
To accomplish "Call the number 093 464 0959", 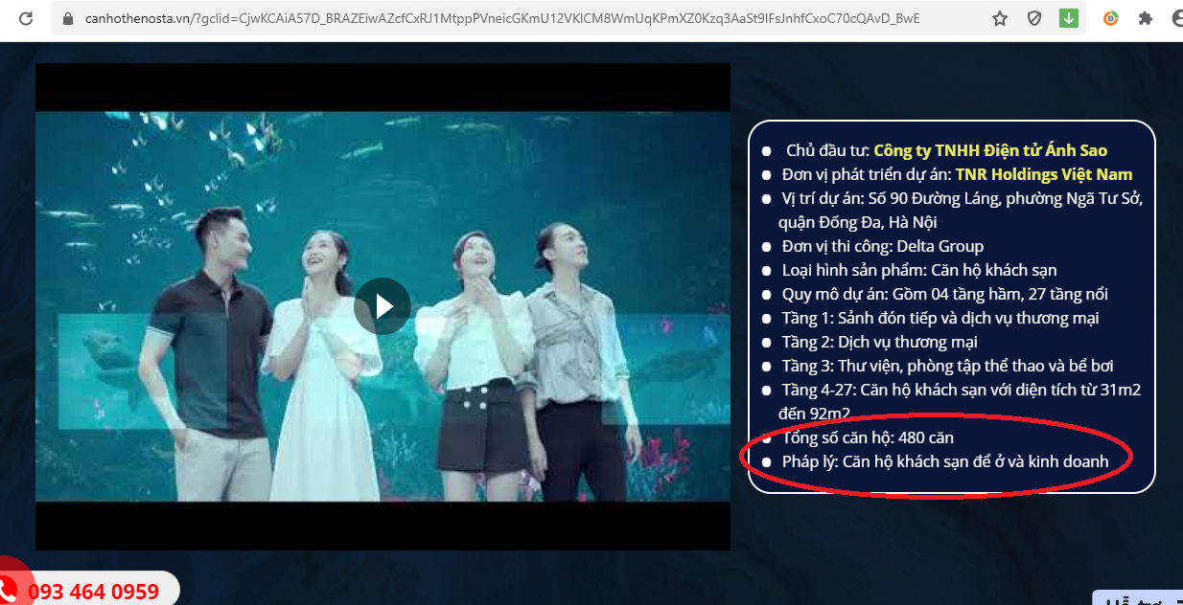I will click(x=94, y=592).
